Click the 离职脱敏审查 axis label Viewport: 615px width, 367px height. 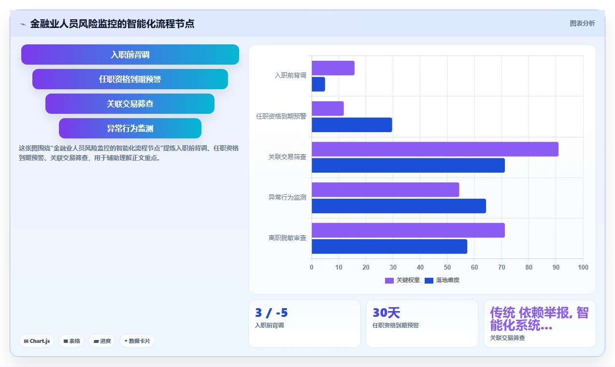tap(287, 238)
